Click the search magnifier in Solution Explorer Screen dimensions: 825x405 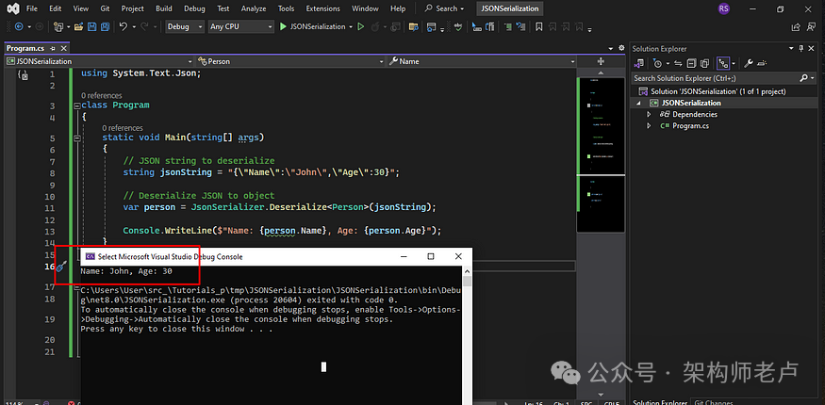[x=804, y=78]
